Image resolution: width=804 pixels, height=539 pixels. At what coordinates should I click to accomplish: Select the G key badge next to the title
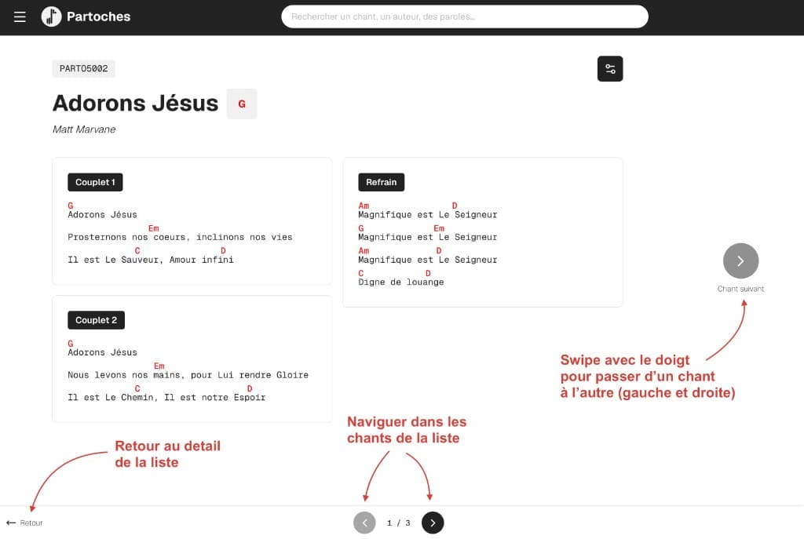(x=241, y=104)
